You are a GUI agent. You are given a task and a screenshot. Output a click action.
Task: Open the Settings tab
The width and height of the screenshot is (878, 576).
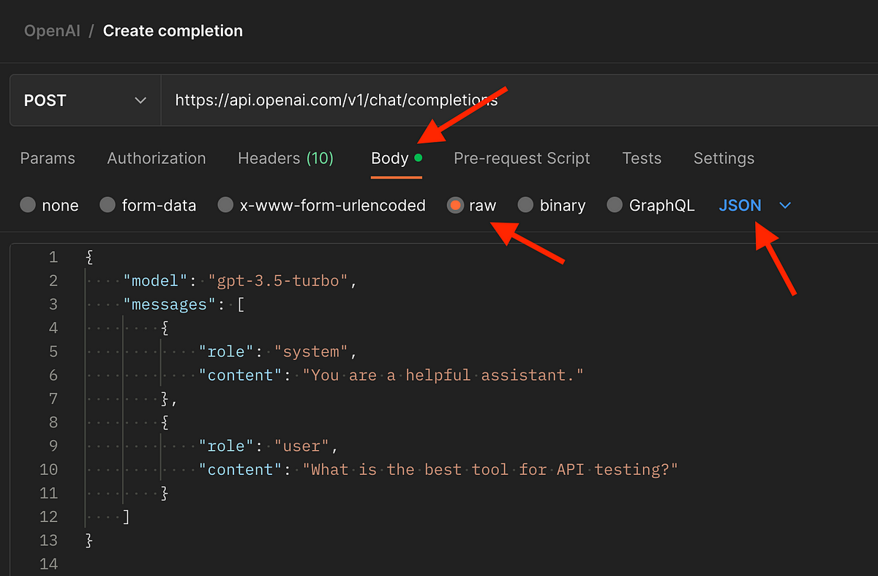pos(724,158)
